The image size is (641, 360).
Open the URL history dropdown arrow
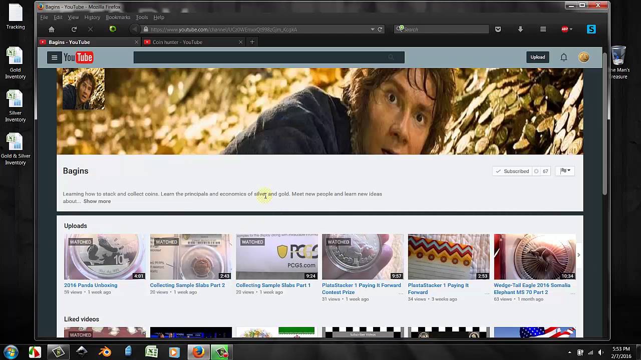(373, 29)
